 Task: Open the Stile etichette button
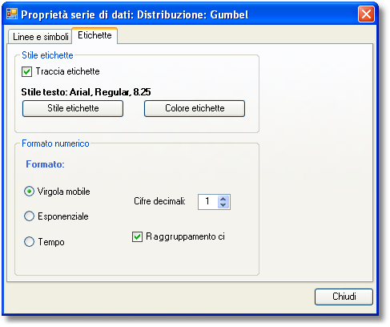[73, 108]
